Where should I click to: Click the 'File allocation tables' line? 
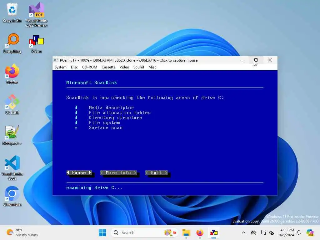click(120, 112)
